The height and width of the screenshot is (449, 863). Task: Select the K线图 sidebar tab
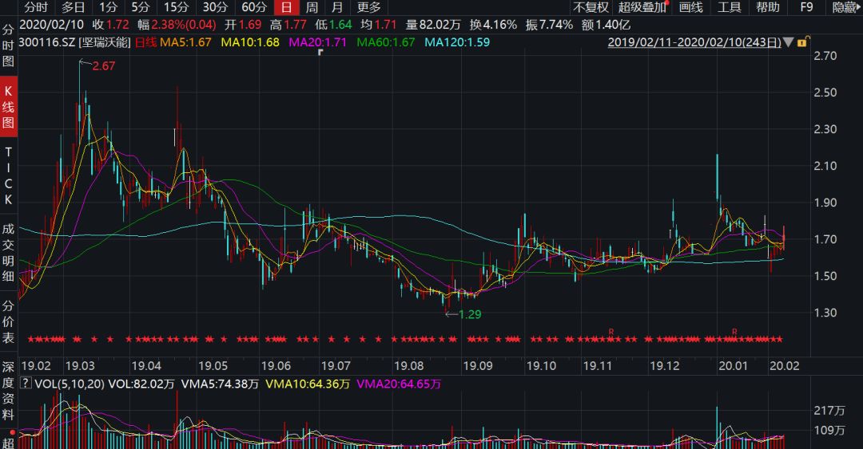point(9,106)
